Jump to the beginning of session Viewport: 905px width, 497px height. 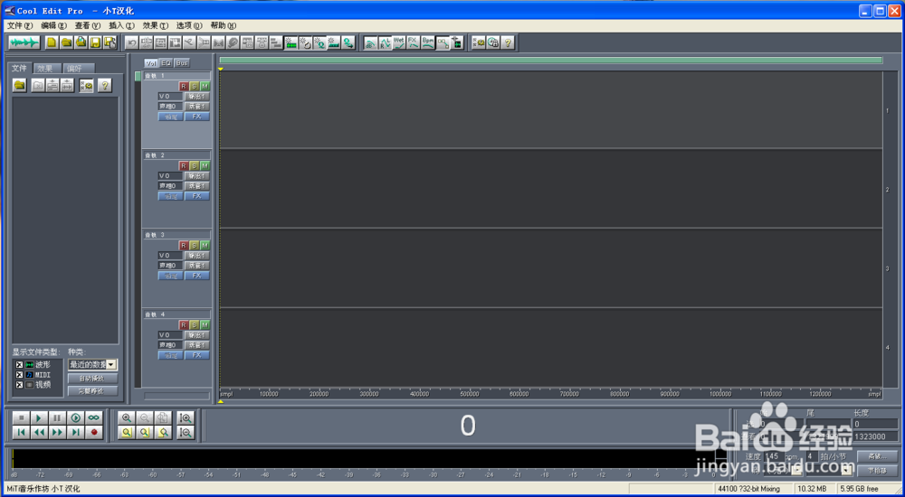pos(22,432)
